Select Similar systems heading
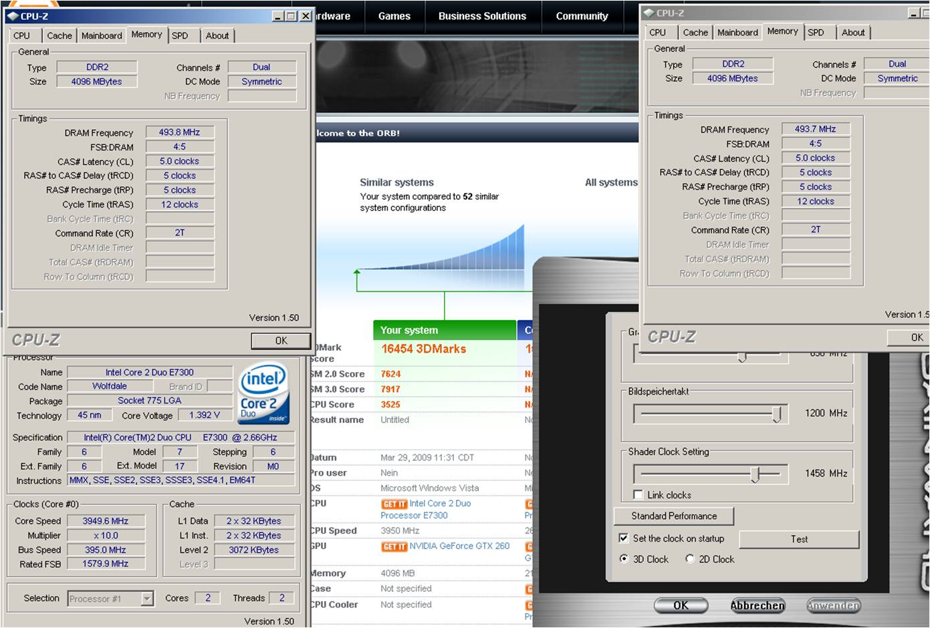This screenshot has width=930, height=628. click(x=396, y=182)
